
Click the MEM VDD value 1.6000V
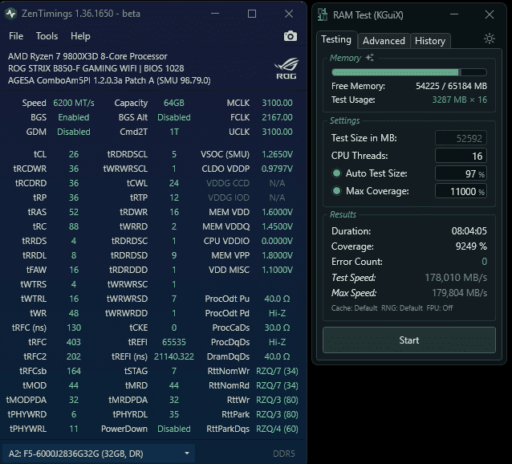(x=277, y=212)
